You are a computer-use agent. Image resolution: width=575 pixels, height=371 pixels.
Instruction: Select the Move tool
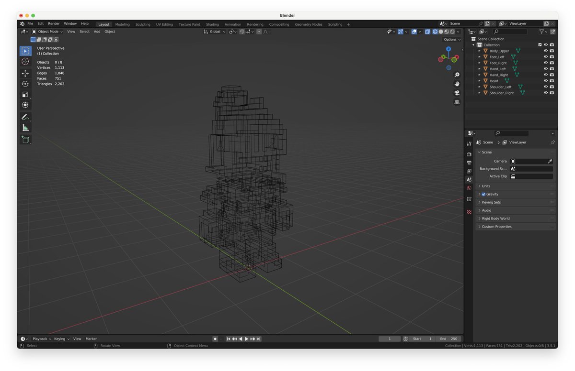coord(25,73)
